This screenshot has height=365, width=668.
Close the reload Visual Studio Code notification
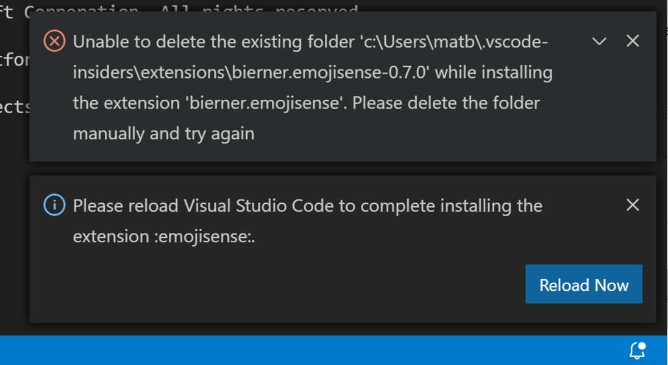(x=632, y=205)
